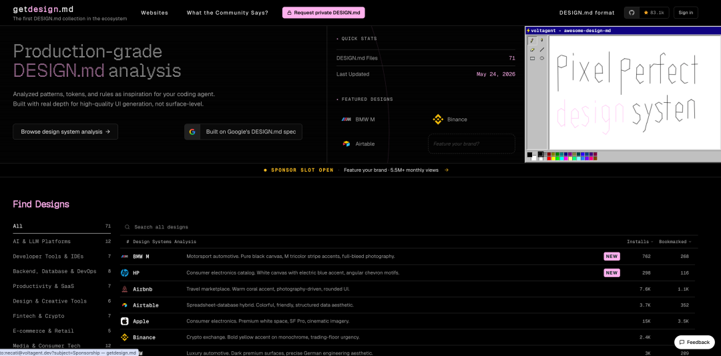Pick the brown color swatch

pyautogui.click(x=595, y=159)
